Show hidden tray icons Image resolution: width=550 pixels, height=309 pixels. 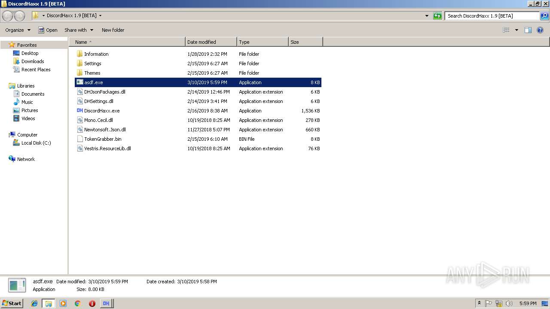pyautogui.click(x=479, y=303)
